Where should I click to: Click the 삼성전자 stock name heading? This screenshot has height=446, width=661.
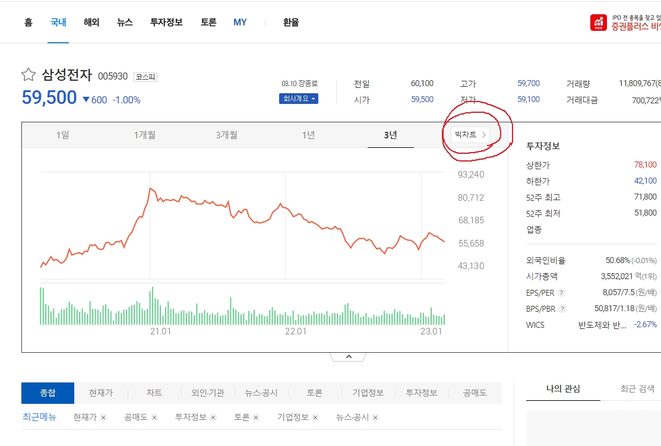pyautogui.click(x=67, y=75)
